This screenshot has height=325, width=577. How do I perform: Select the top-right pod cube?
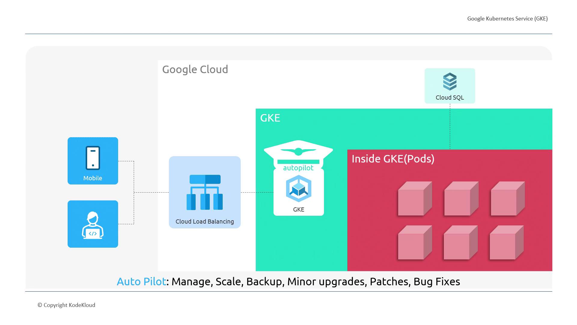pyautogui.click(x=508, y=199)
